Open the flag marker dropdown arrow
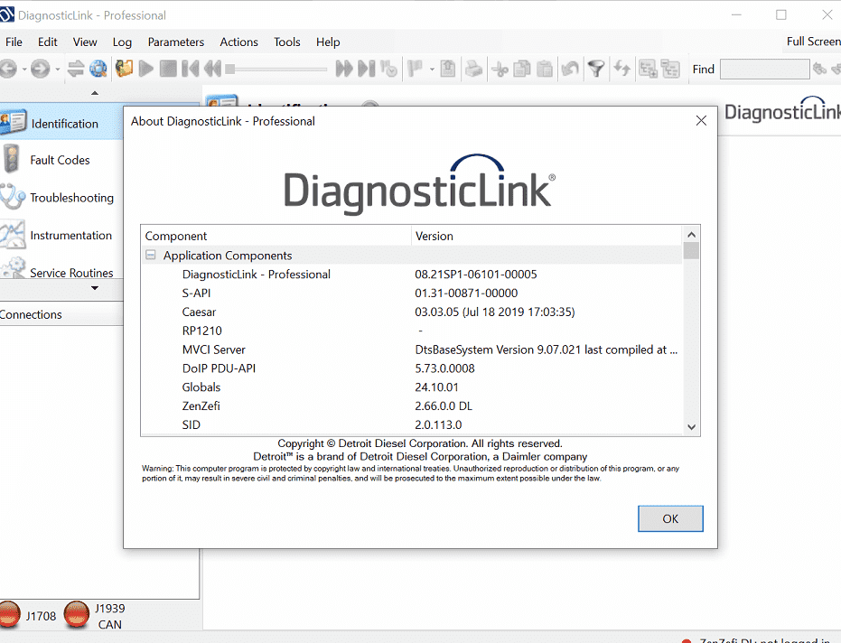 (432, 70)
